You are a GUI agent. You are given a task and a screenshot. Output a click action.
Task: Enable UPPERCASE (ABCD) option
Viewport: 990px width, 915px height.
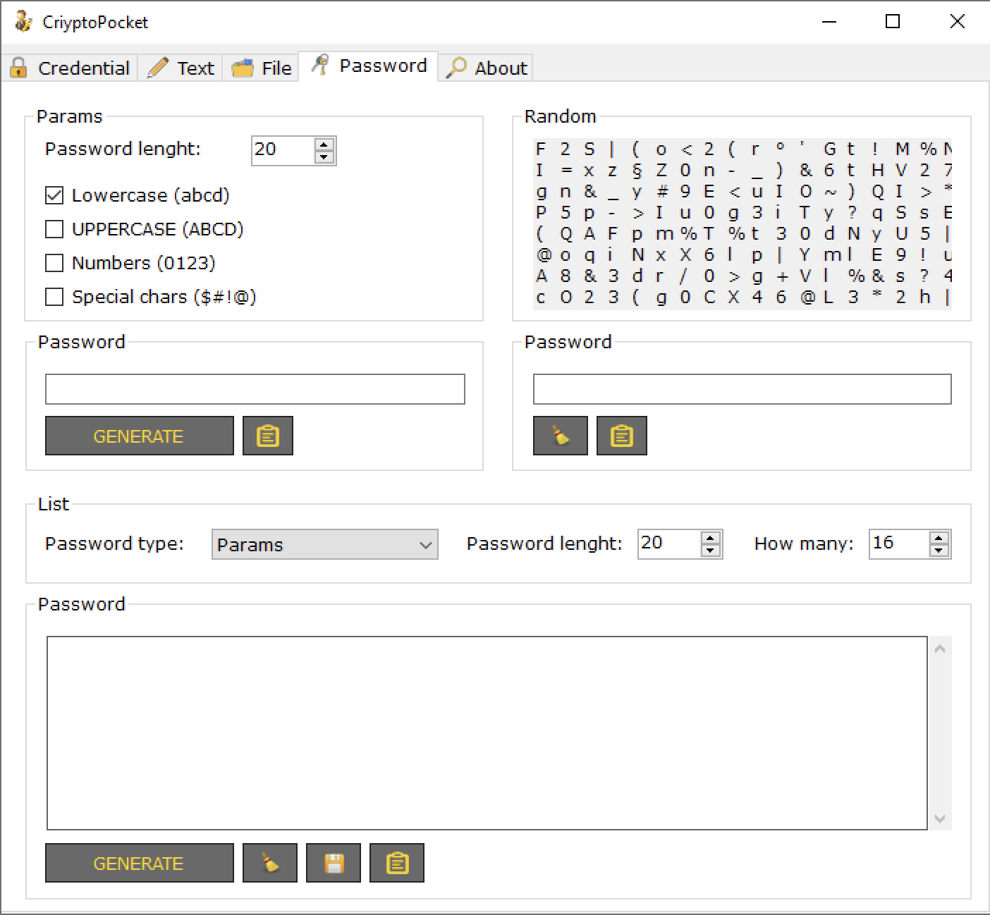tap(54, 229)
